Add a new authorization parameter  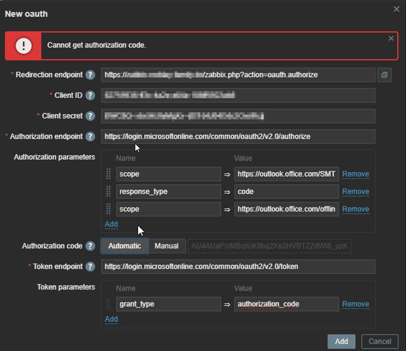111,224
